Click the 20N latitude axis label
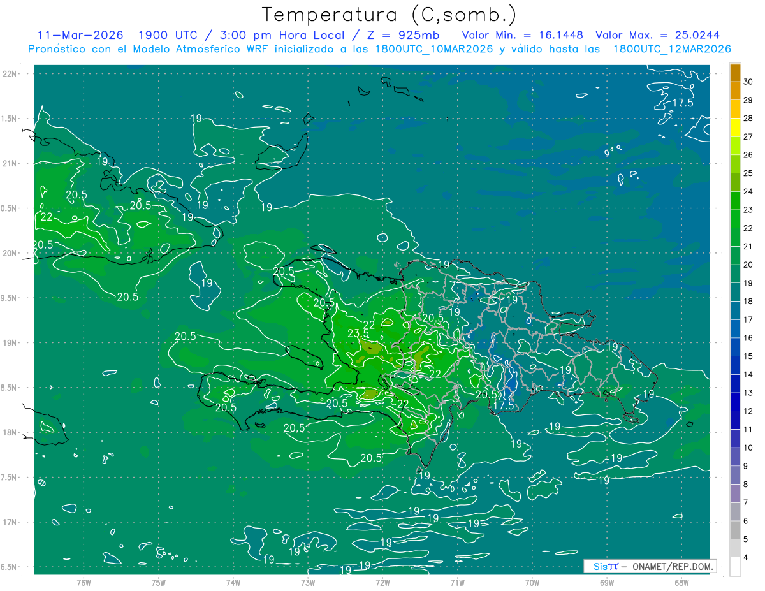Viewport: 765px width, 591px height. (x=10, y=253)
